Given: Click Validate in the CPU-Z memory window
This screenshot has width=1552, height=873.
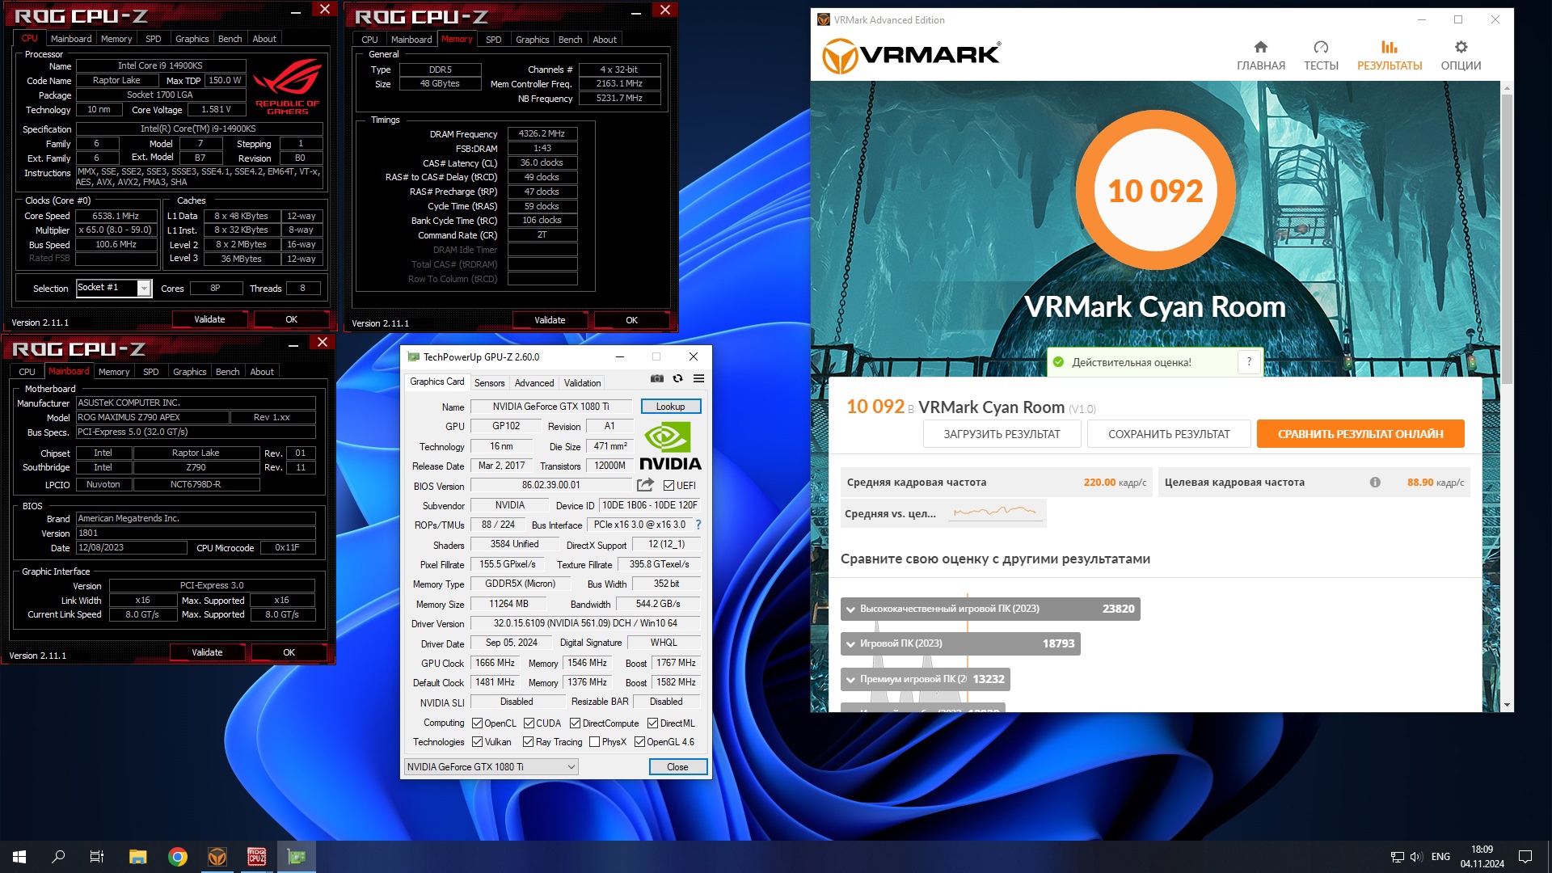Looking at the screenshot, I should pos(550,320).
